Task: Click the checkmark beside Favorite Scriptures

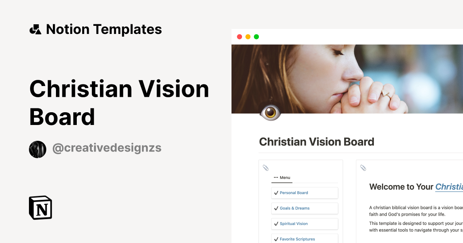Action: coord(276,239)
